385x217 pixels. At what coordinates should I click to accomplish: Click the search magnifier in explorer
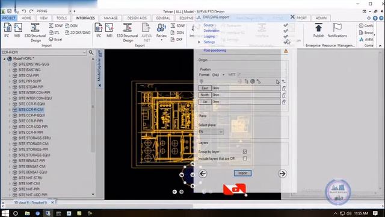click(x=91, y=52)
